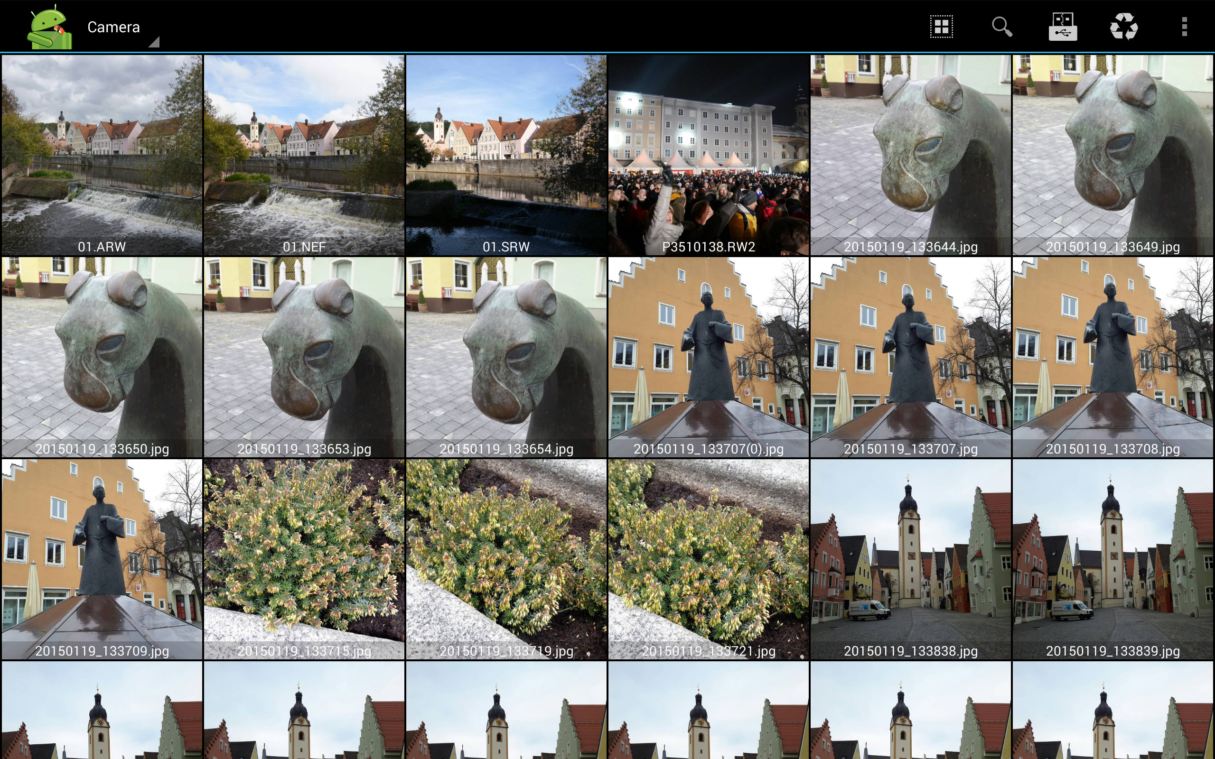Open photo 20150119_133654.jpg

coord(506,357)
